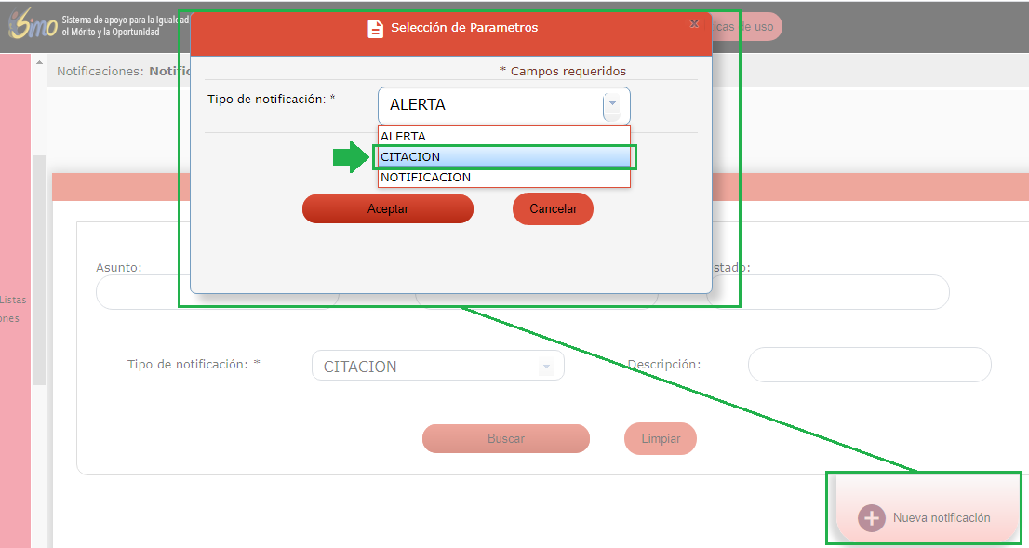This screenshot has width=1029, height=548.
Task: Click the up arrow of the sidebar scrollbar
Action: tap(39, 62)
